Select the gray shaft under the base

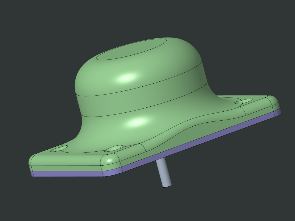click(164, 172)
